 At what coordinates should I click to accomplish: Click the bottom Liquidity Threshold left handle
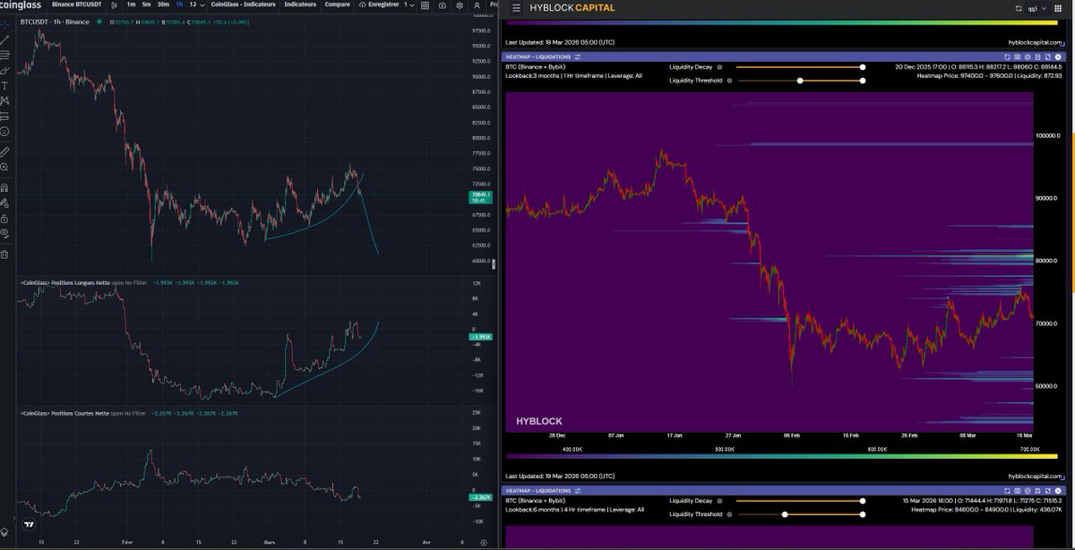785,514
